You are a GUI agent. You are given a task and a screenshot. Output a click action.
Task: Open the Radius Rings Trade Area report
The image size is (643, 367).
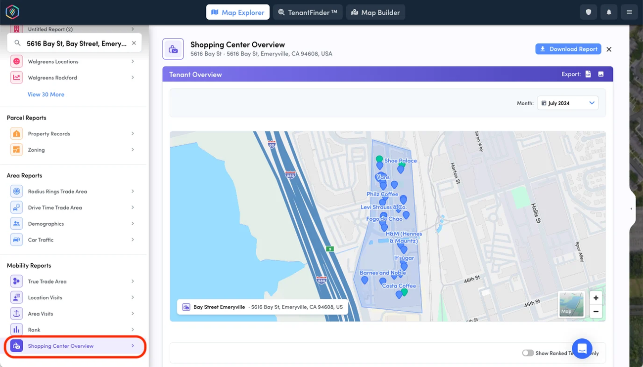point(73,192)
